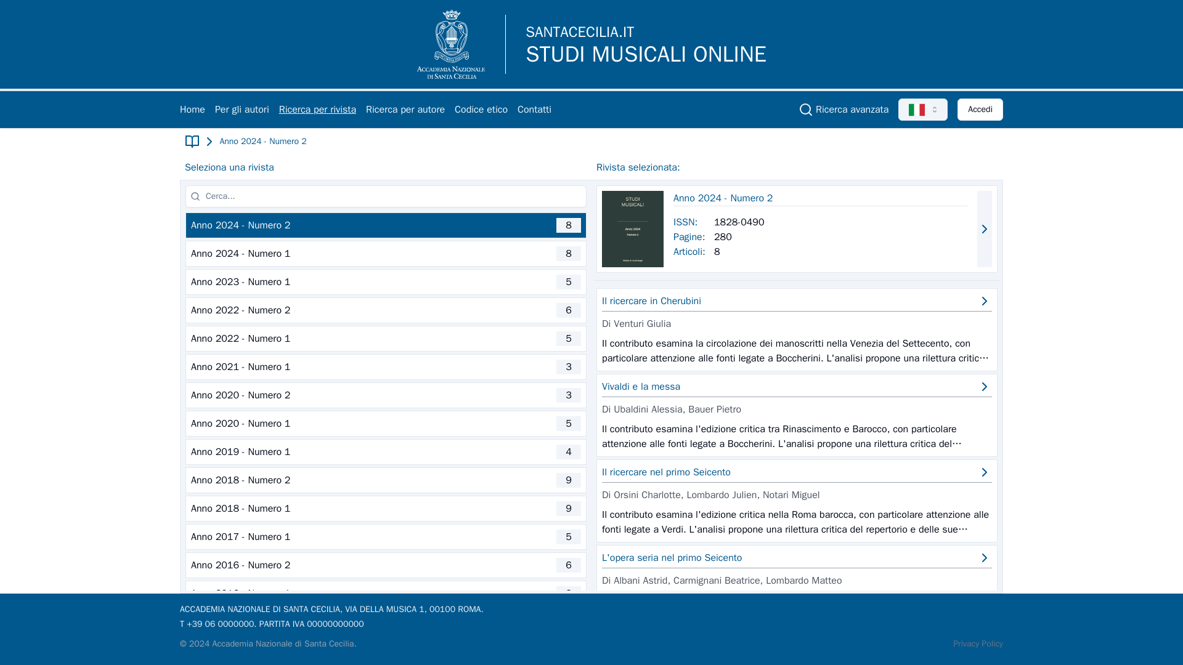Select Anno 2022 - Numero 1 issue
1183x665 pixels.
[x=386, y=339]
